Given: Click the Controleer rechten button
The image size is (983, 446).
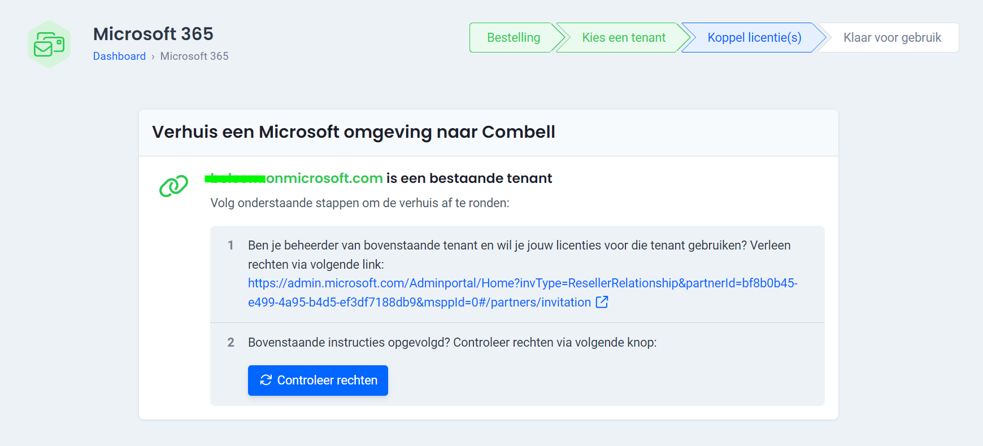Looking at the screenshot, I should (318, 381).
